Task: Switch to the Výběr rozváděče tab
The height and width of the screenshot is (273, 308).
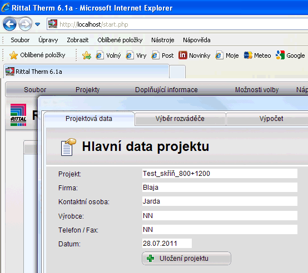Action: (x=180, y=119)
